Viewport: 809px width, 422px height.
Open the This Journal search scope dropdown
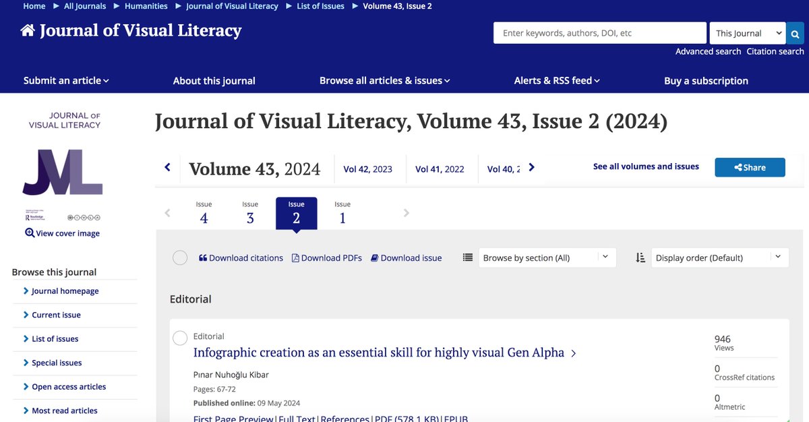748,33
